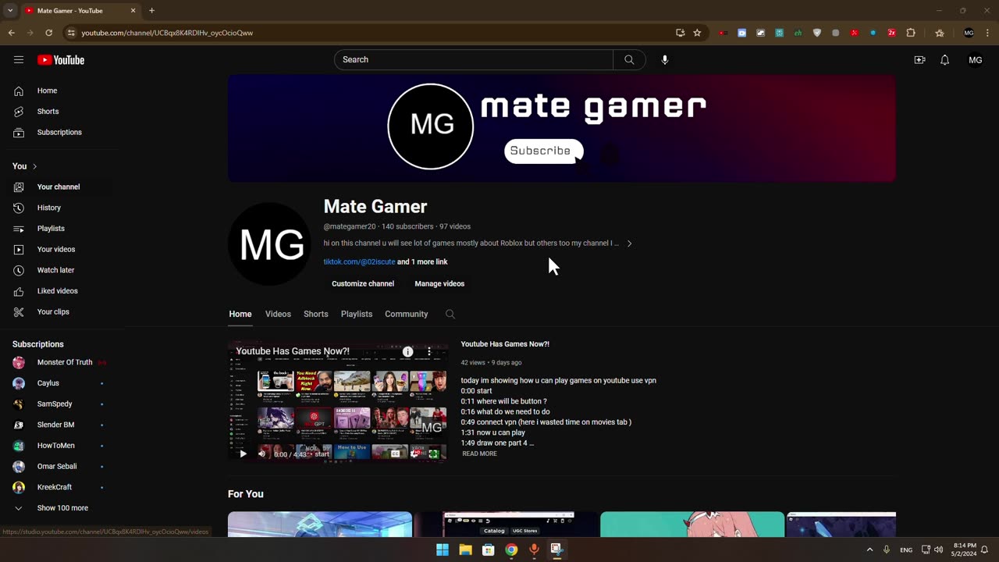Show hidden system tray icons
The height and width of the screenshot is (562, 999).
(869, 550)
